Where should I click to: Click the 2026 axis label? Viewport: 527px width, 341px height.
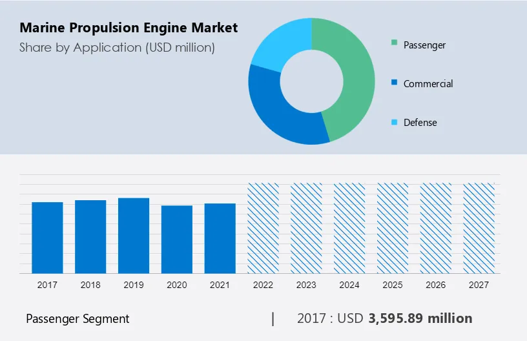(435, 285)
